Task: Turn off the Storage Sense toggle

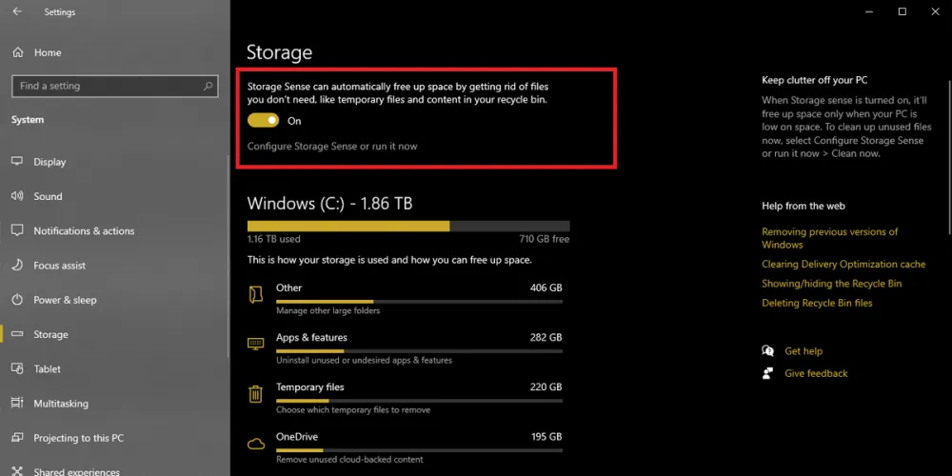Action: coord(264,121)
